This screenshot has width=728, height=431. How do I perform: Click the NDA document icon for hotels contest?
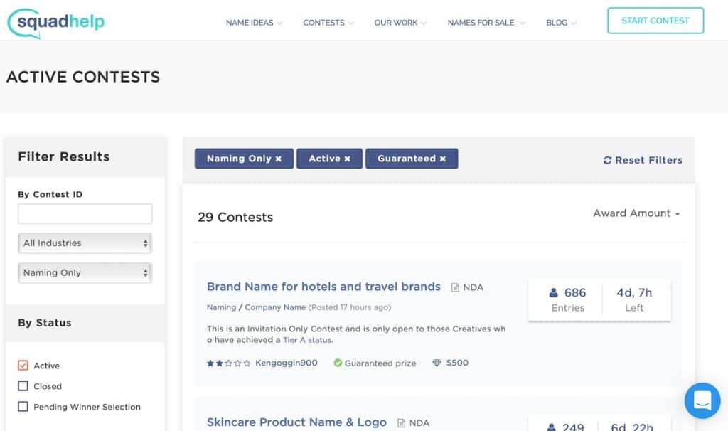click(x=455, y=287)
